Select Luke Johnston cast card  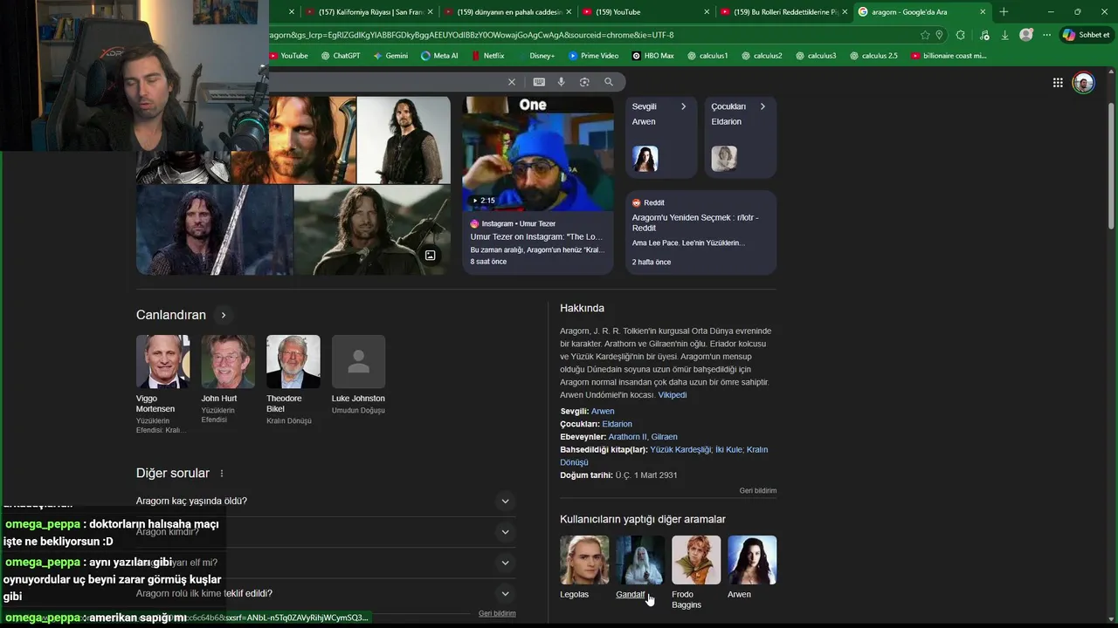click(x=358, y=375)
